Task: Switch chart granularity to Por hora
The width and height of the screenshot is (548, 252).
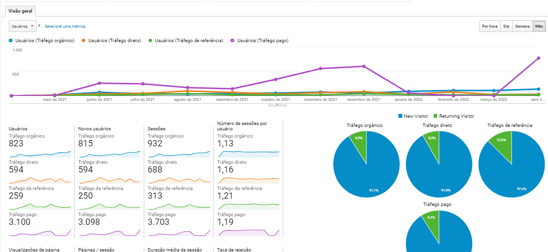Action: pyautogui.click(x=489, y=27)
